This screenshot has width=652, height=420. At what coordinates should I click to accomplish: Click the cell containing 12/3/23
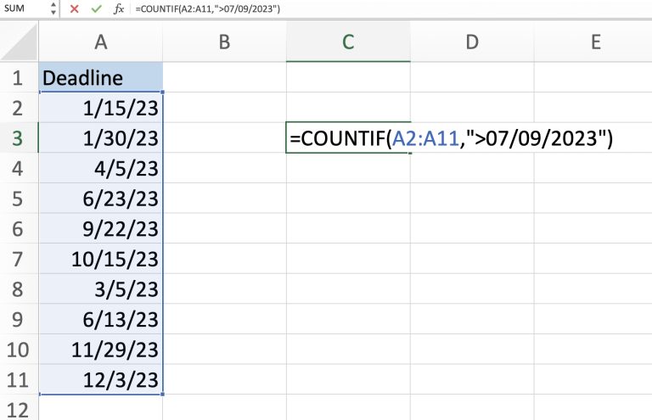pos(101,379)
